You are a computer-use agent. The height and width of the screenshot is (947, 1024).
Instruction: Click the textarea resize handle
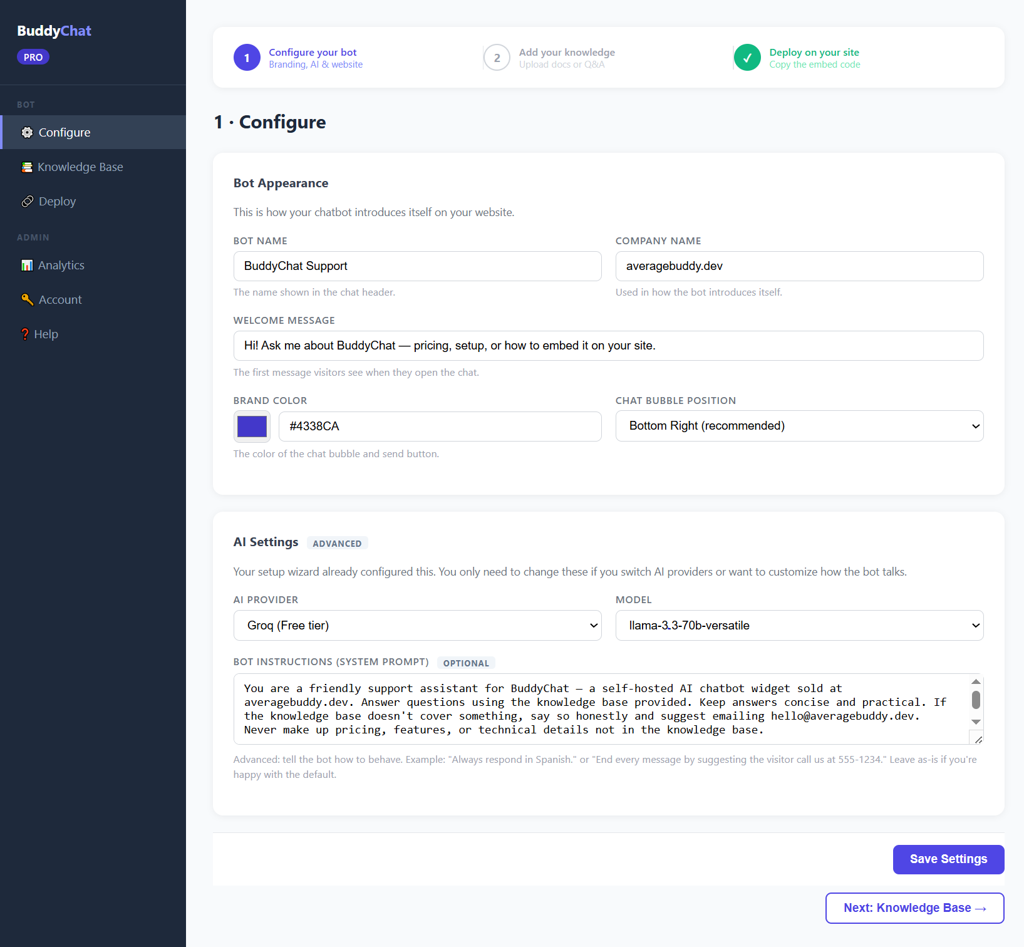(x=978, y=740)
